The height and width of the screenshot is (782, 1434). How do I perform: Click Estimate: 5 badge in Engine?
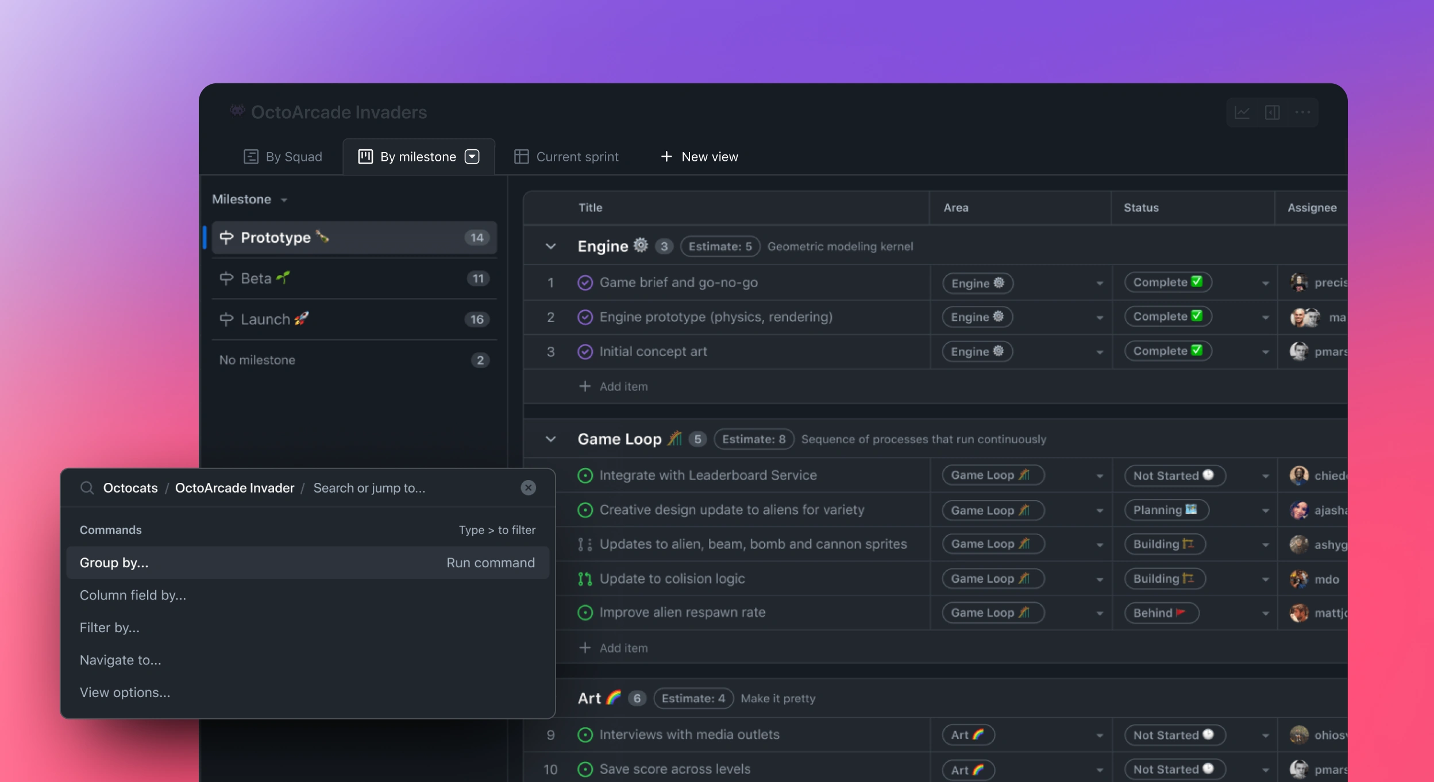[x=720, y=246]
